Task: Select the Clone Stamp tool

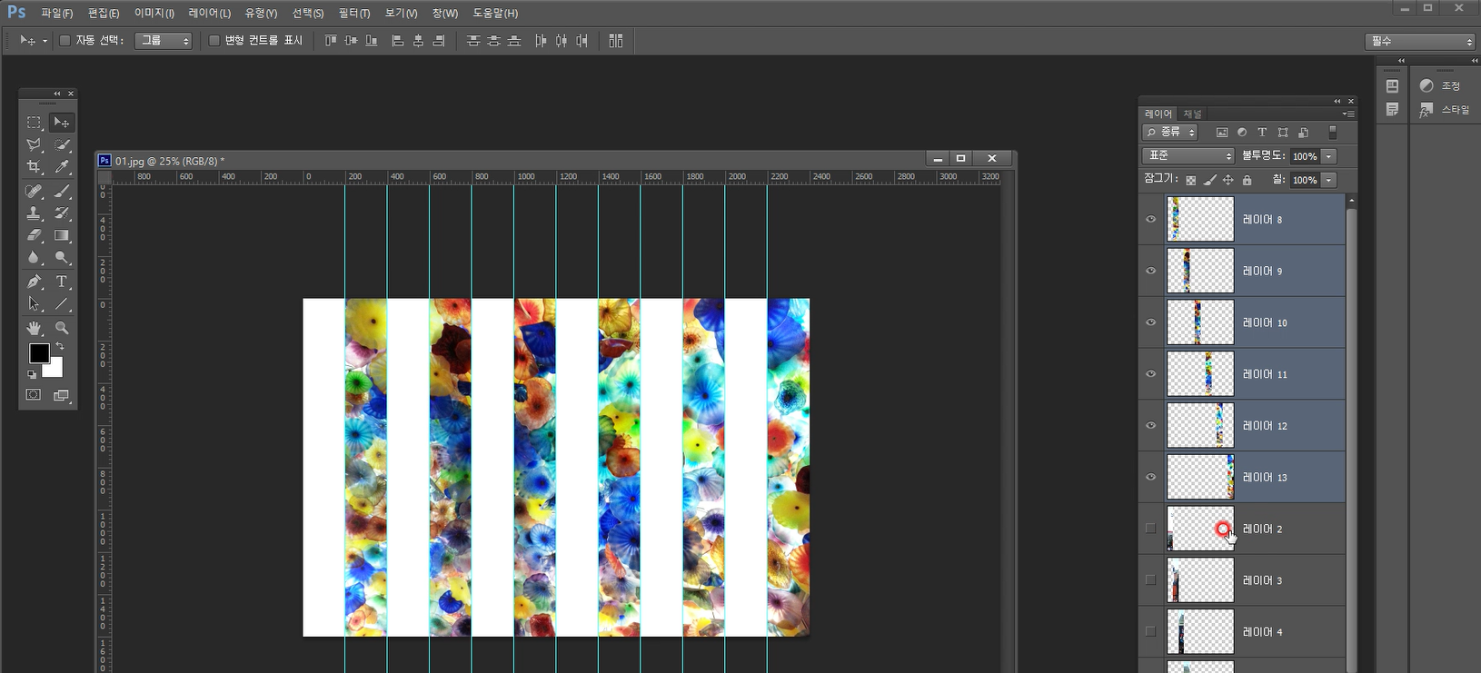Action: 34,213
